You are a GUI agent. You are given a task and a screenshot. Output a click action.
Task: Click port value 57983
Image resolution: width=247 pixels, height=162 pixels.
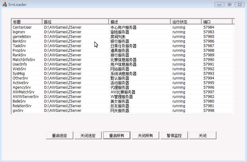pos(209,32)
